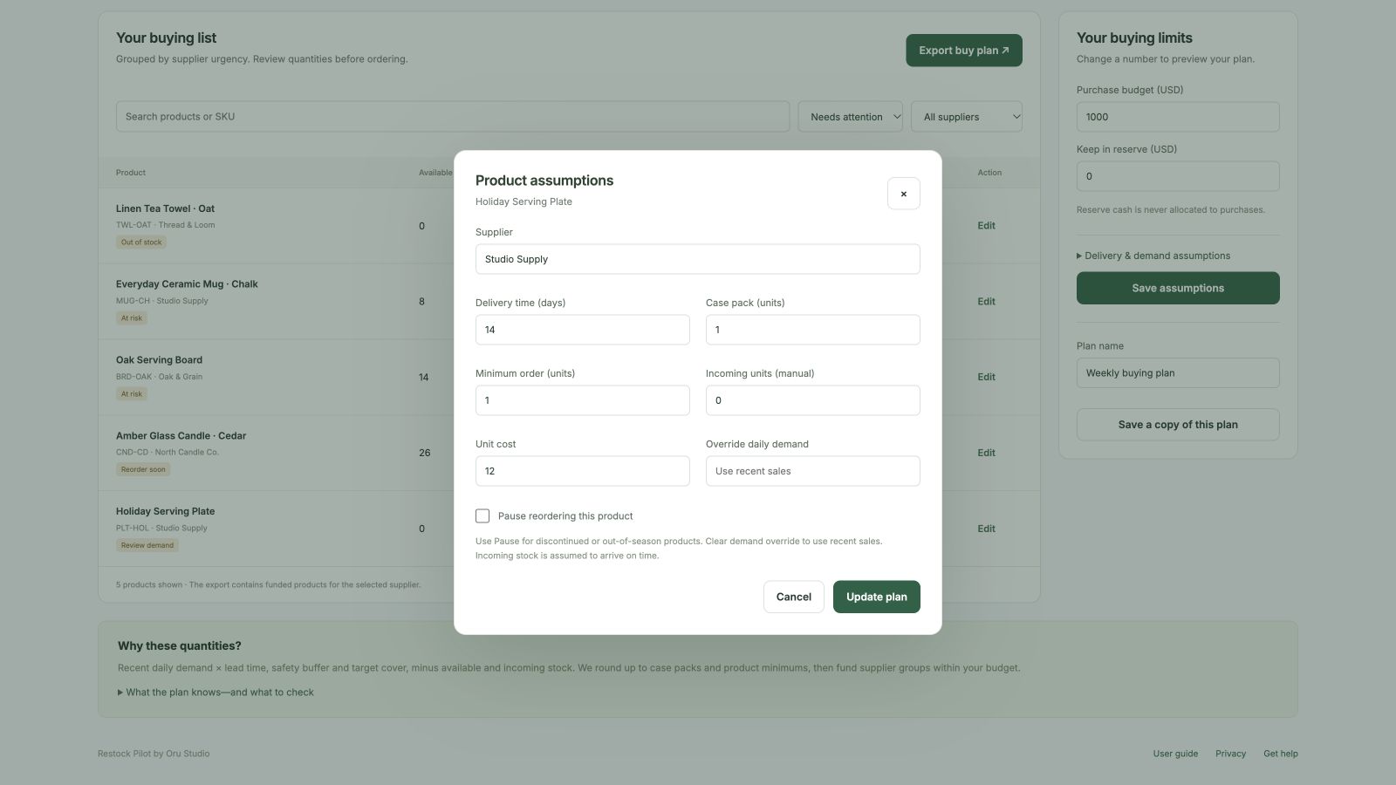Click the Purchase budget (USD) field
Image resolution: width=1396 pixels, height=785 pixels.
tap(1177, 117)
